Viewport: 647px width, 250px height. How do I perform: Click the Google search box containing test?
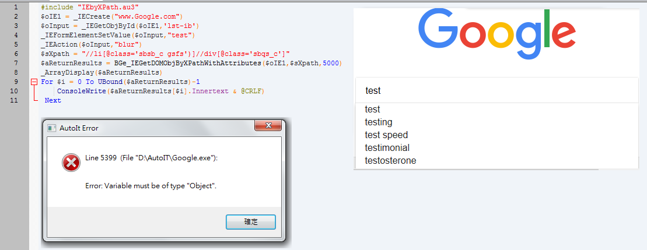pyautogui.click(x=497, y=90)
